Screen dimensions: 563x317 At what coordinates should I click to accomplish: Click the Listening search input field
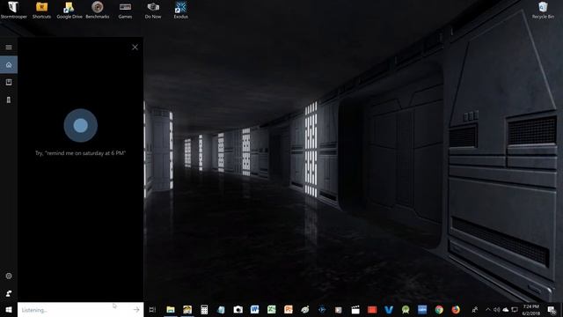(80, 309)
